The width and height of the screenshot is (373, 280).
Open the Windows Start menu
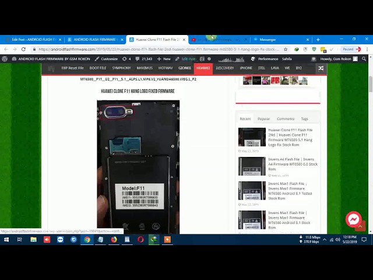coord(6,240)
